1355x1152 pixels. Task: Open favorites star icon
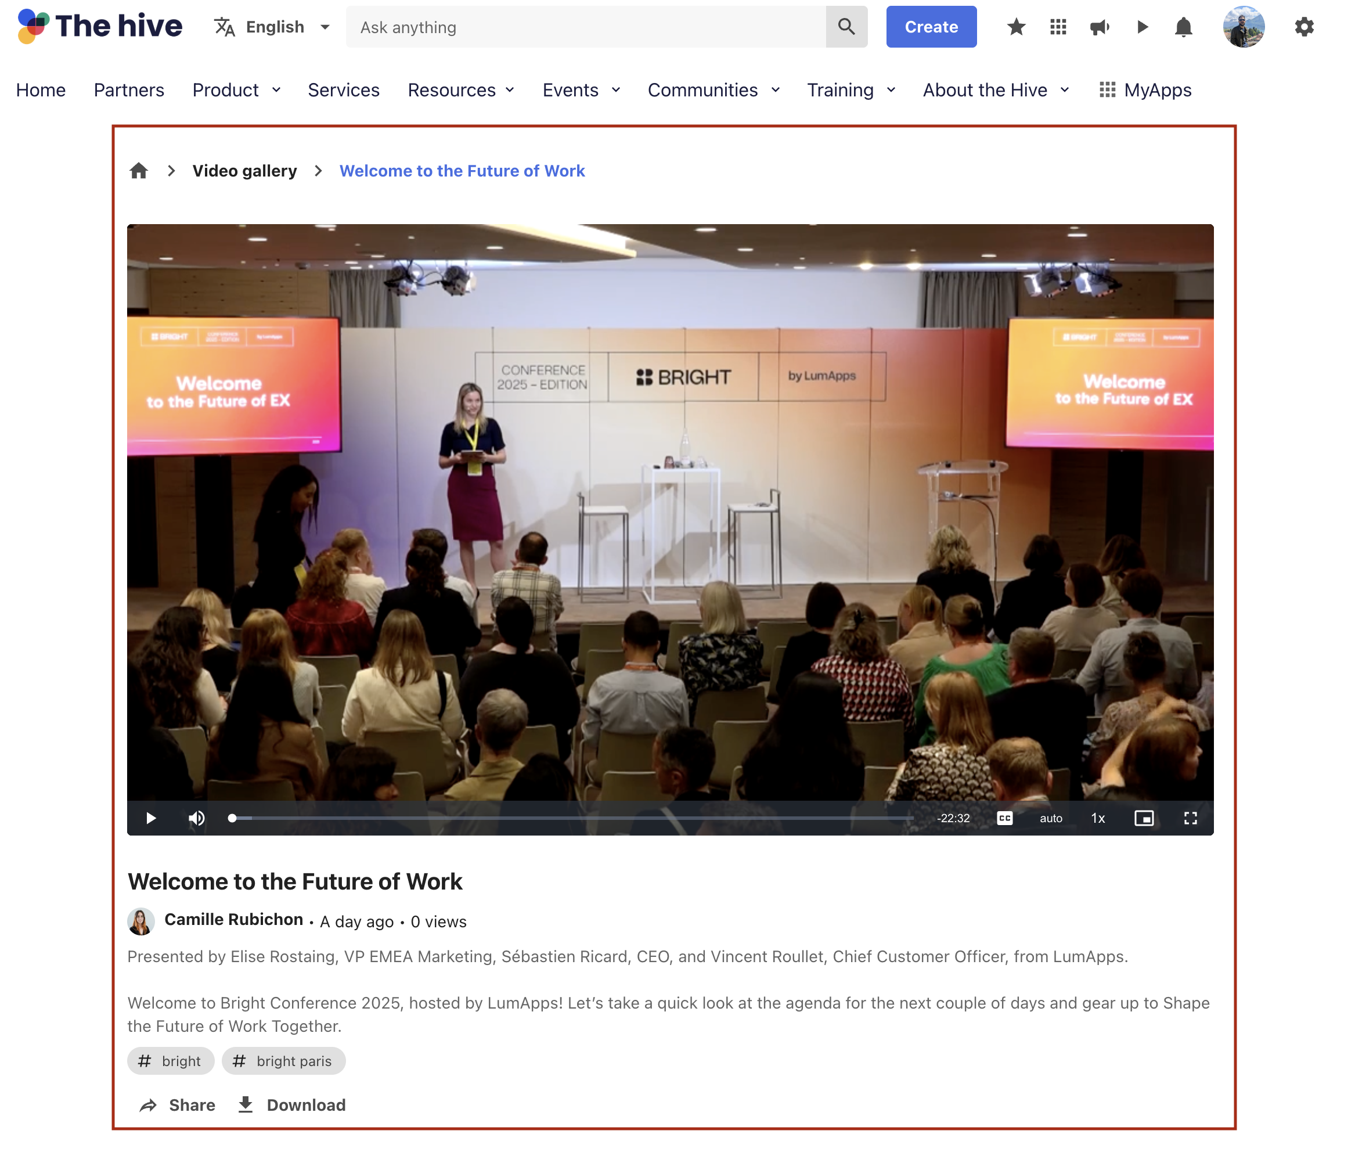tap(1016, 27)
